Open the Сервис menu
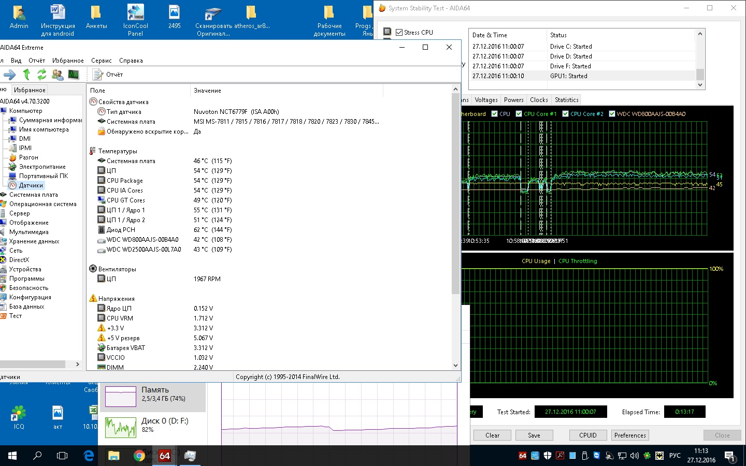Image resolution: width=746 pixels, height=466 pixels. [102, 61]
